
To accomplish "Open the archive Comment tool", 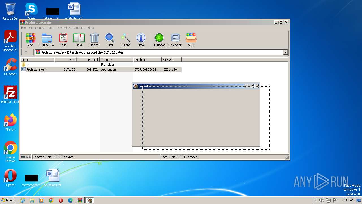I will [x=175, y=40].
